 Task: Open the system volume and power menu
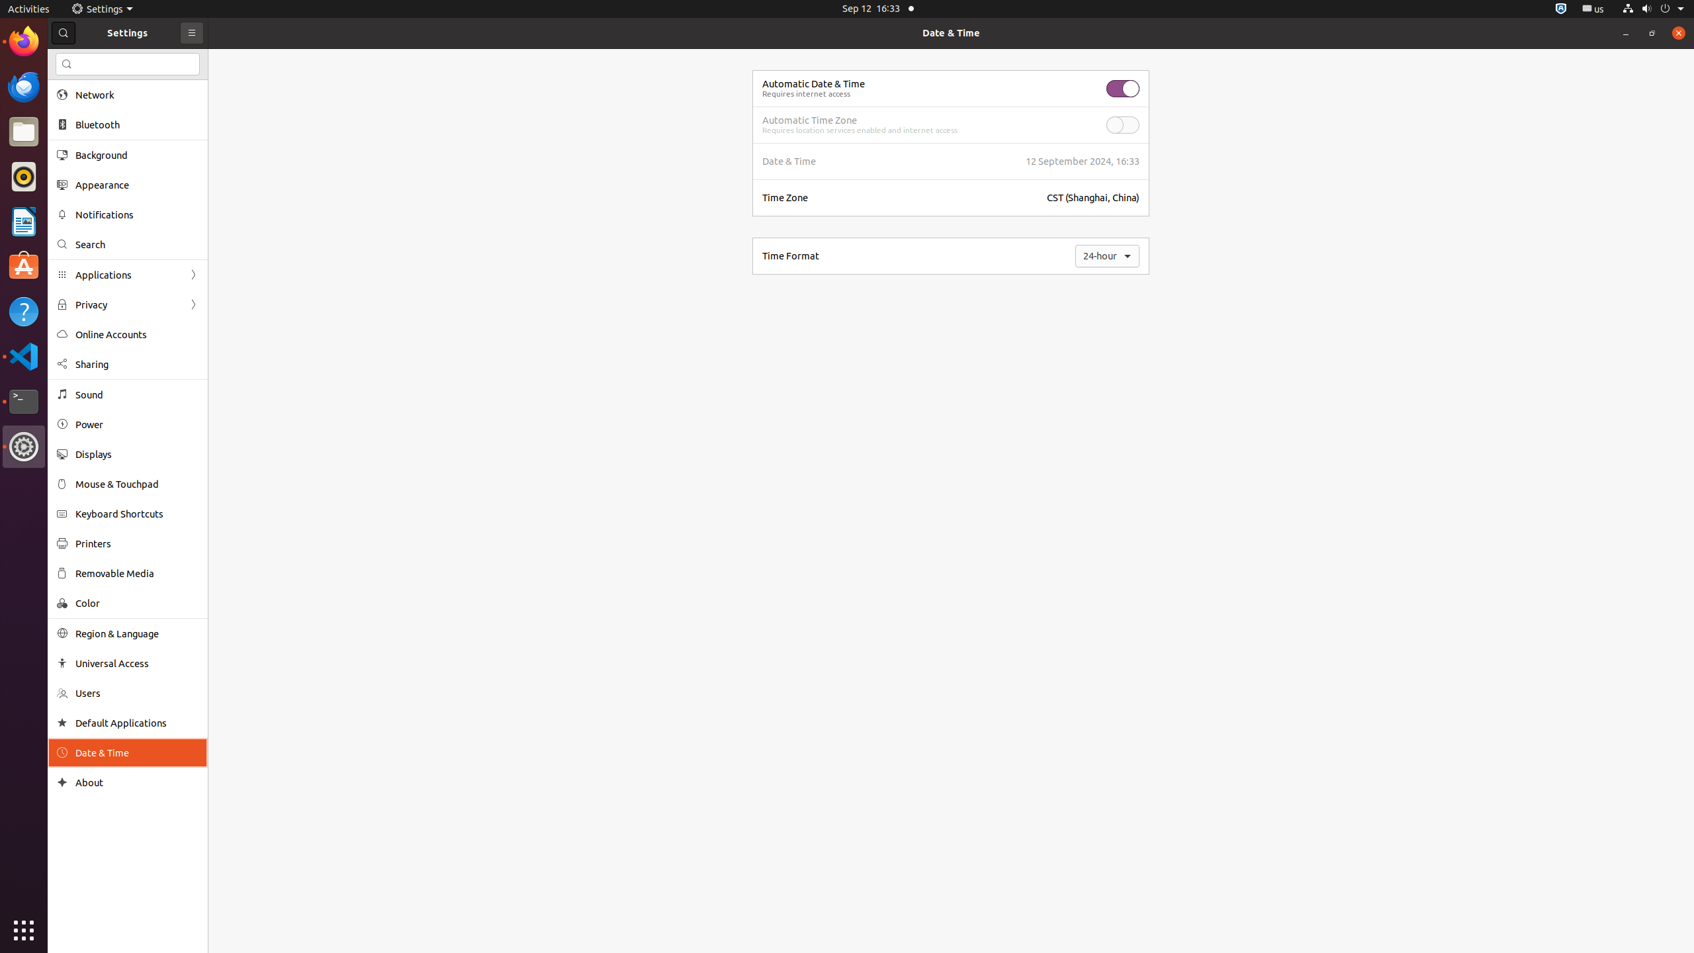point(1654,9)
